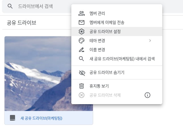Click the 공유 드라이브 page heading
Screen dimensions: 183x132
pyautogui.click(x=22, y=23)
